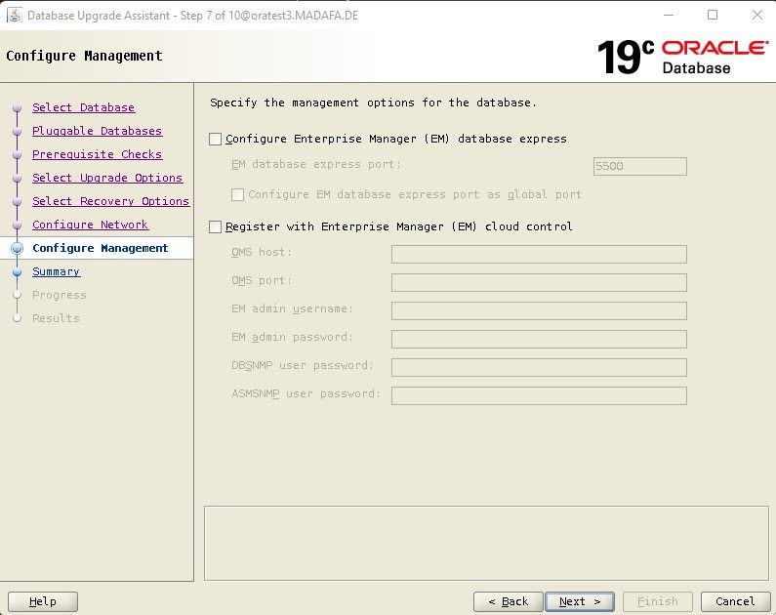Maximize the Database Upgrade Assistant window
776x615 pixels.
(713, 15)
